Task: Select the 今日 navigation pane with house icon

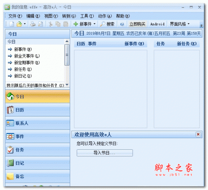Action: pyautogui.click(x=38, y=97)
